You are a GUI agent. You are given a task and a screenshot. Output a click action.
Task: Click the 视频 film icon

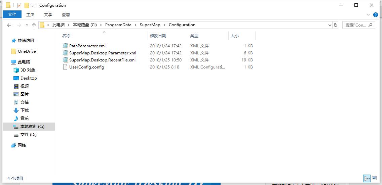[16, 86]
